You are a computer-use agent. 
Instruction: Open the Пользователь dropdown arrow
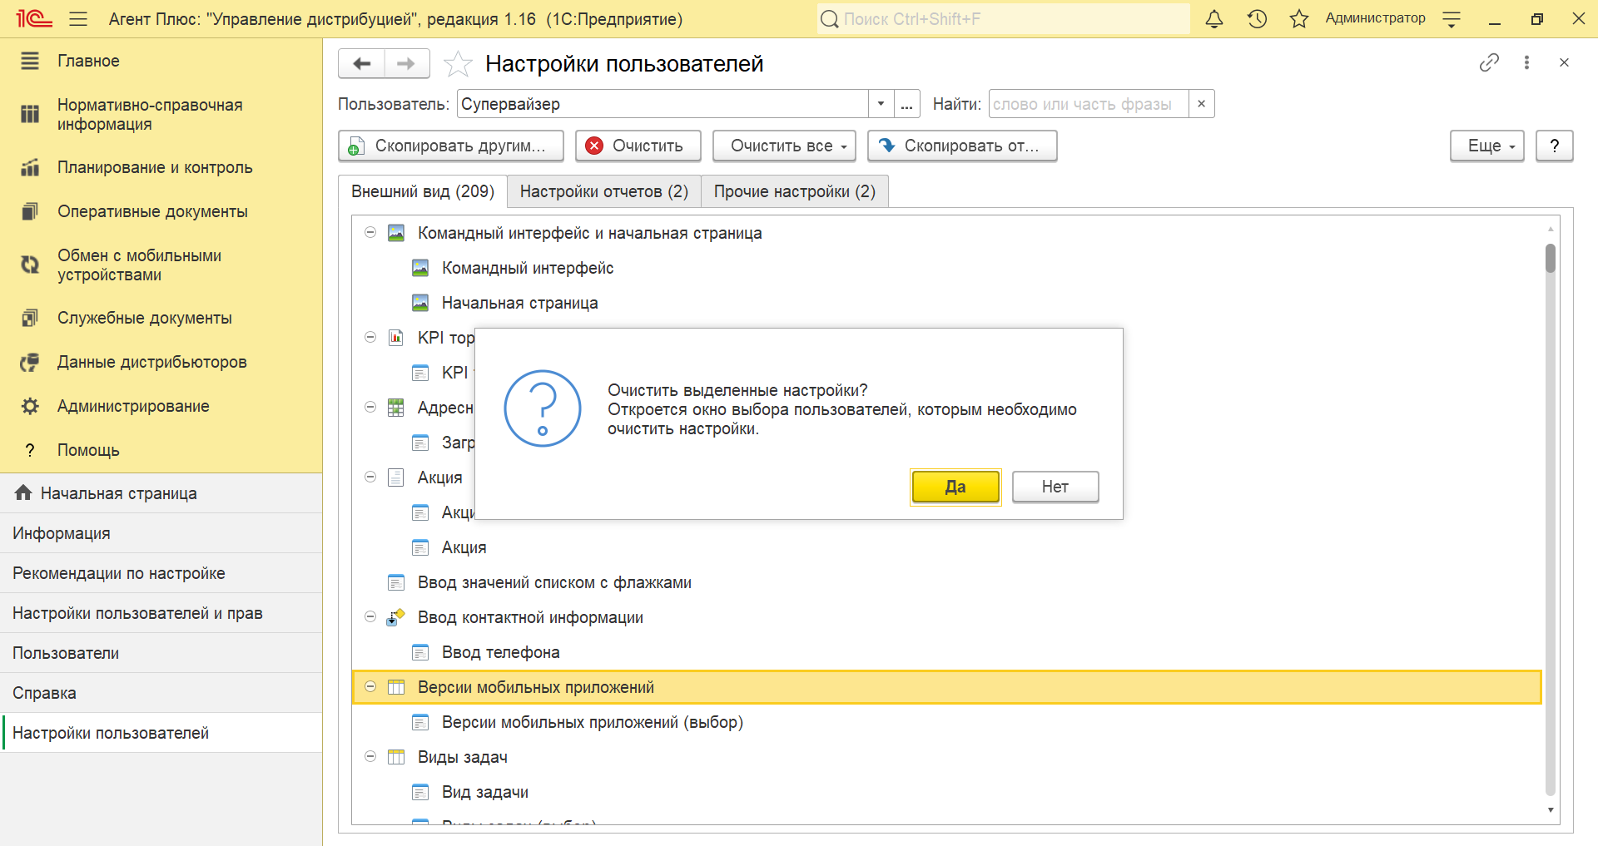(881, 104)
